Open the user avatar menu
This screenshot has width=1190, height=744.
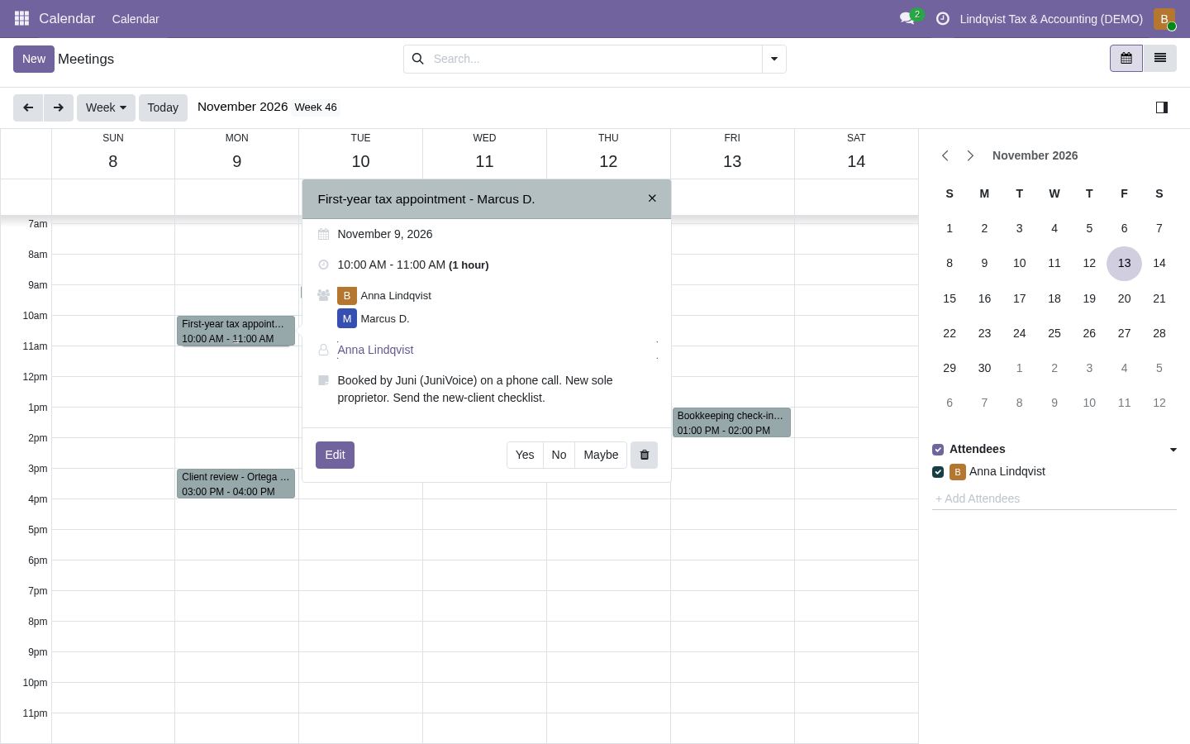click(x=1164, y=18)
